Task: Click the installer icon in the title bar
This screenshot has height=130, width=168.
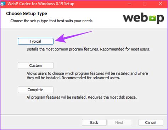Action: [2, 4]
